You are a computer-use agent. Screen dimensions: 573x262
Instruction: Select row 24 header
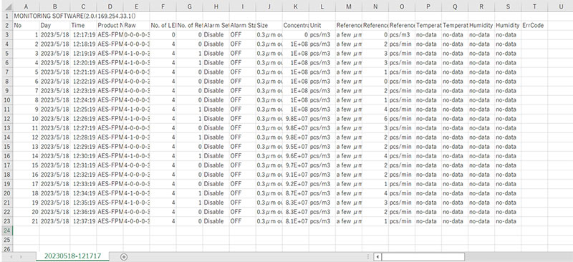6,231
